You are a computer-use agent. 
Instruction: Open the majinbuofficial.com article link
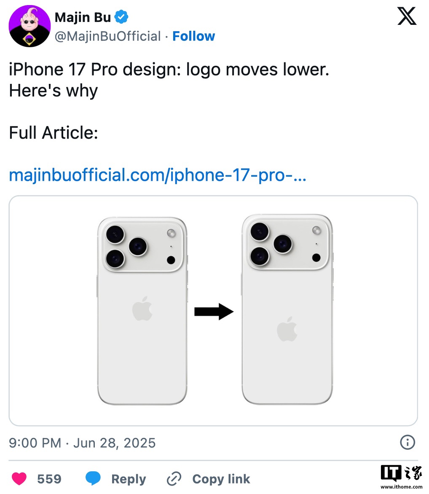[157, 175]
